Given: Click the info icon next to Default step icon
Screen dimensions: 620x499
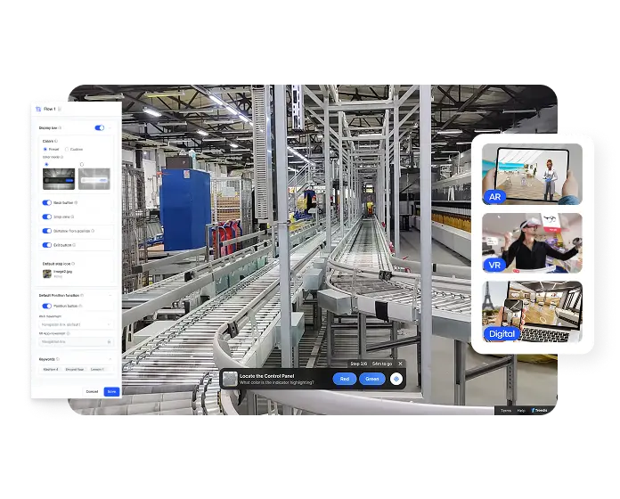Looking at the screenshot, I should 73,264.
